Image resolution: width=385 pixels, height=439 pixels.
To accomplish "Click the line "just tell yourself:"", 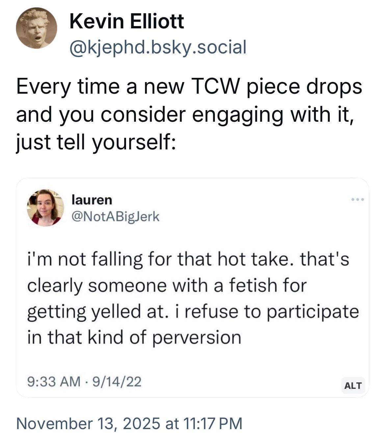I will (96, 142).
